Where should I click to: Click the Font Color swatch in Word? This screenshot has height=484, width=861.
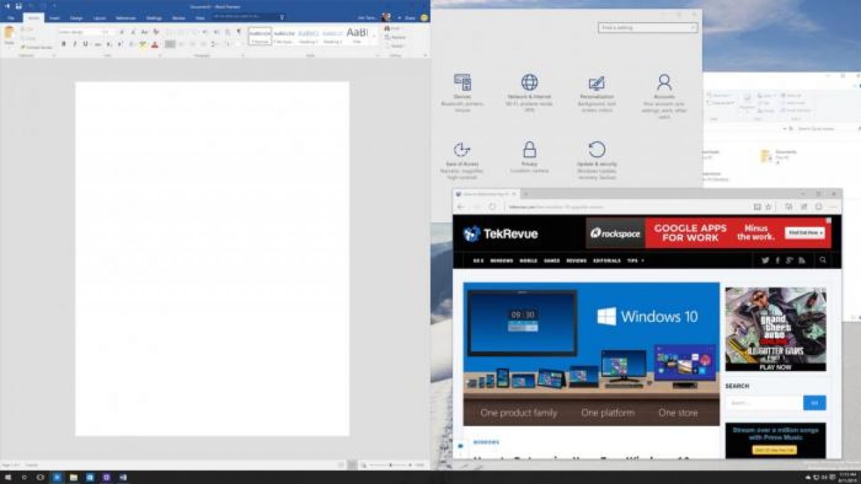click(154, 45)
